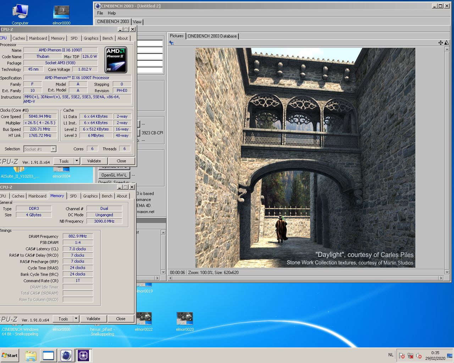Open Bench tab in lower CPU-Z window
Viewport: 454px width, 363px height.
[x=107, y=196]
